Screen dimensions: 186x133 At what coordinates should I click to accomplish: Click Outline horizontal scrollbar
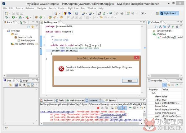165,76
